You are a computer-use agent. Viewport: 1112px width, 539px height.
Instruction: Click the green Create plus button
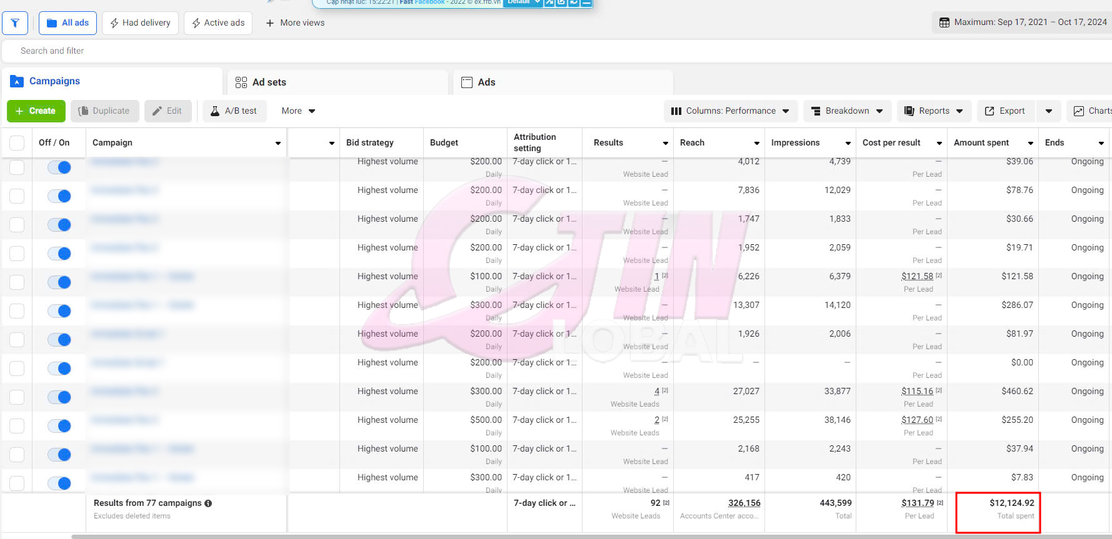36,111
